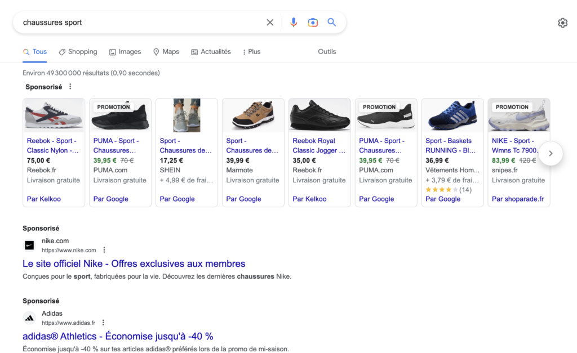Open Reebok Royal Classic Jogger product link
Screen dimensions: 577x353
319,146
